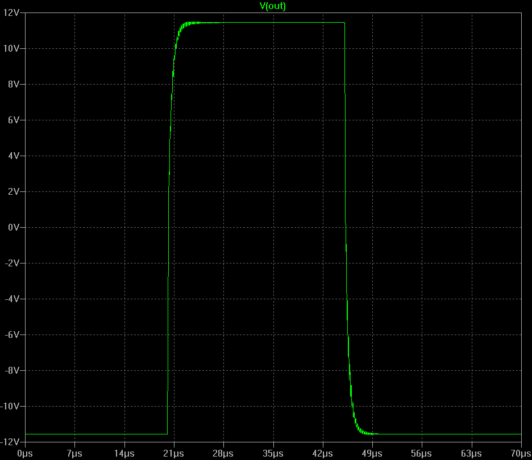Click the 21µs time axis label
This screenshot has height=460, width=532.
pos(174,454)
